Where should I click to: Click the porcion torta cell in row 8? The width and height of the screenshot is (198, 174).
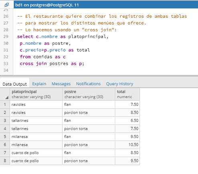click(x=89, y=161)
